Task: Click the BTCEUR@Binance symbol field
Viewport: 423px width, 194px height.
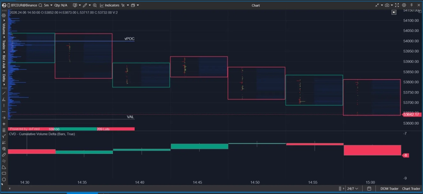Action: click(24, 5)
